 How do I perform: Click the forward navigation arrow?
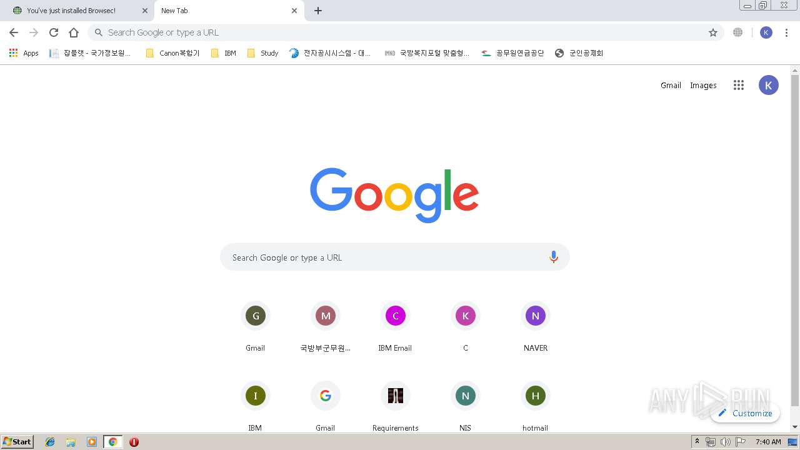[x=34, y=32]
